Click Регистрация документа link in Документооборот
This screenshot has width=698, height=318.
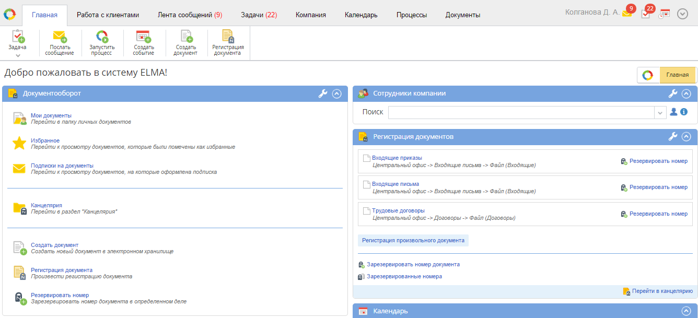(x=62, y=270)
